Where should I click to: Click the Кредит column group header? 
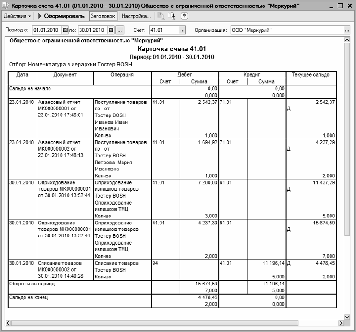(252, 75)
